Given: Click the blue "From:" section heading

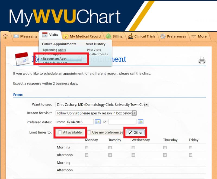Looking at the screenshot, I should tap(18, 95).
